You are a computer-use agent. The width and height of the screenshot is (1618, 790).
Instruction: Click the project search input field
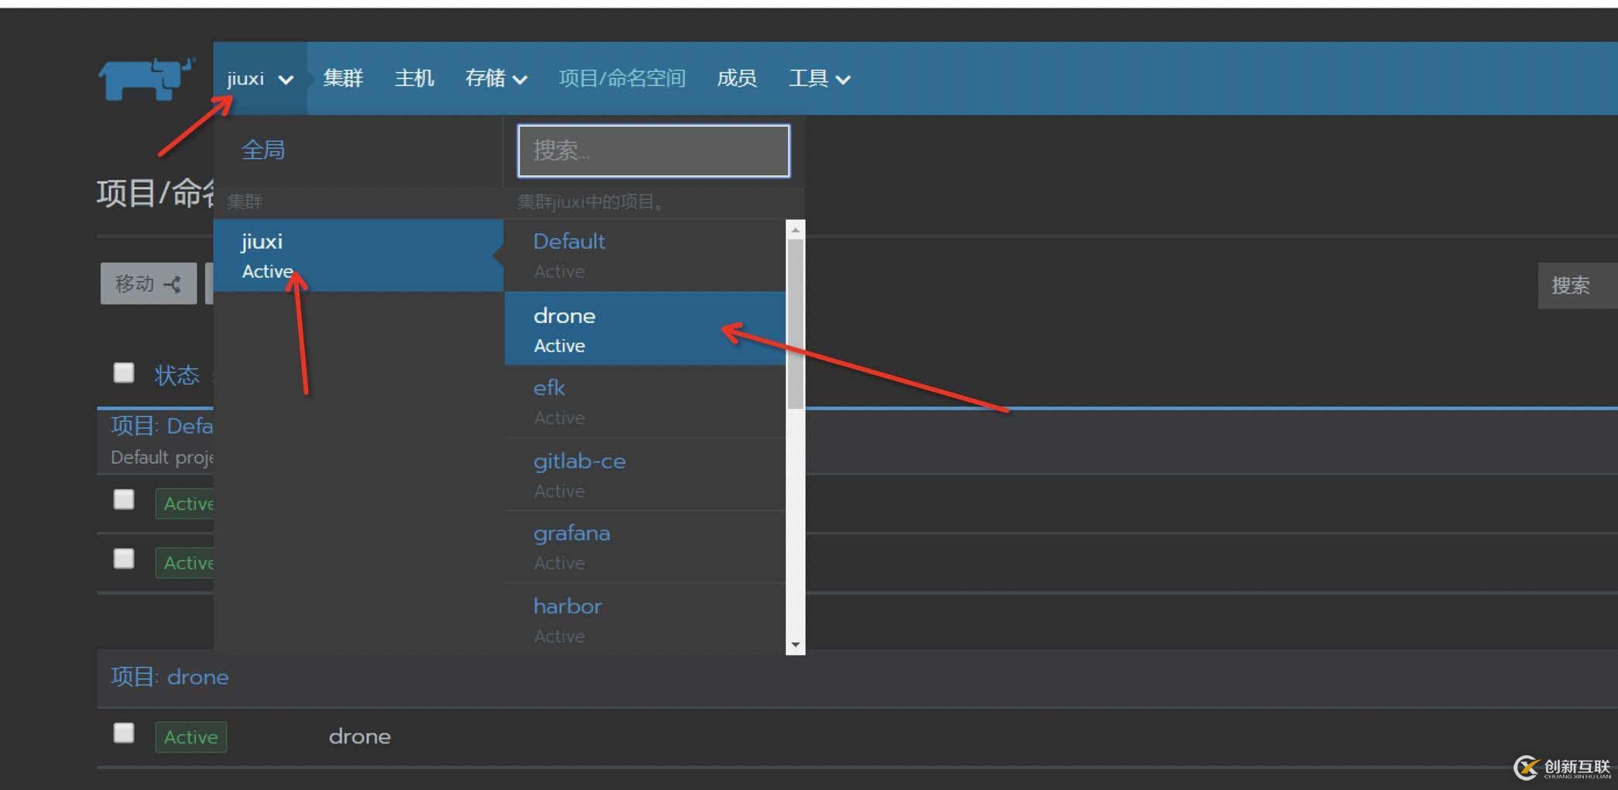pyautogui.click(x=653, y=150)
